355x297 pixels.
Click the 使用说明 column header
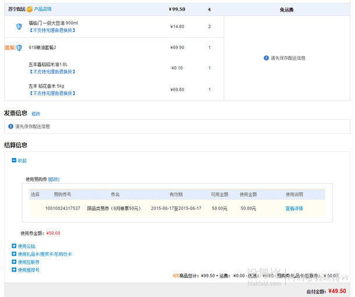tap(294, 194)
